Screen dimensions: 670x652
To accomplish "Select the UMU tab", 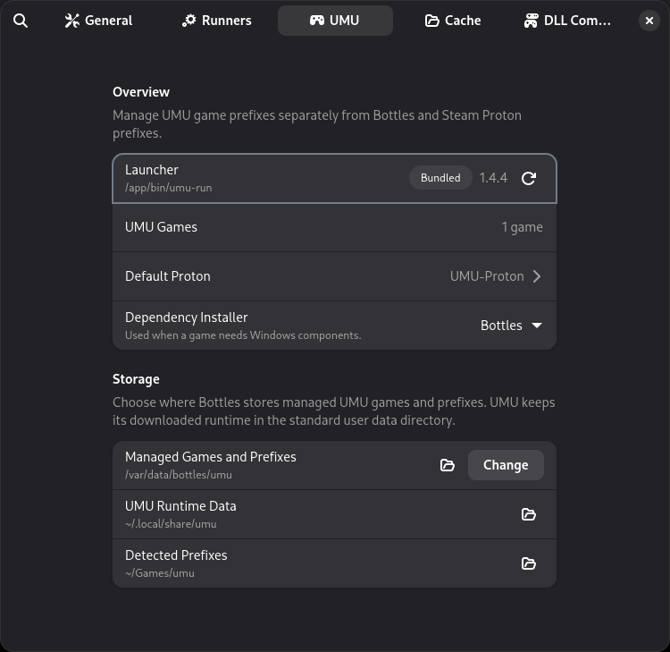I will coord(335,21).
